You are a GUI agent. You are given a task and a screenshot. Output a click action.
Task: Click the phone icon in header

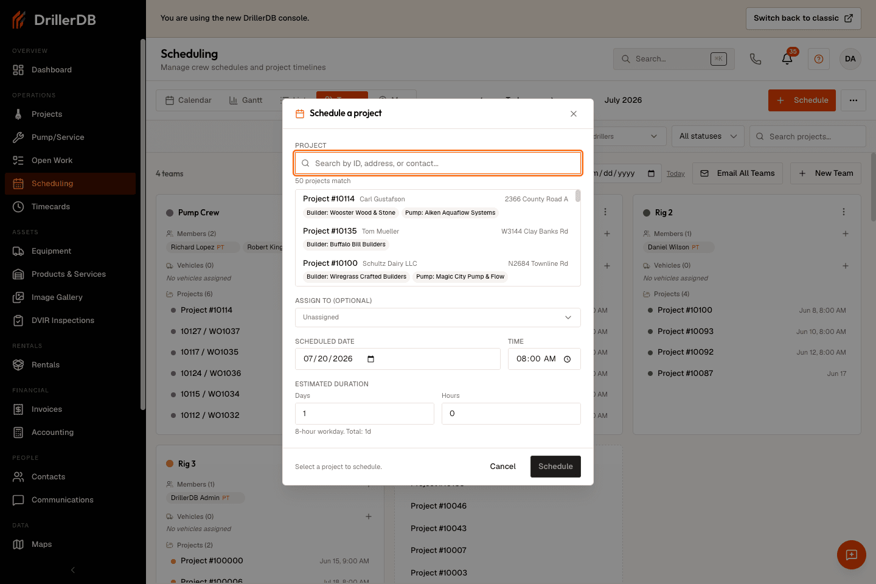[x=756, y=59]
